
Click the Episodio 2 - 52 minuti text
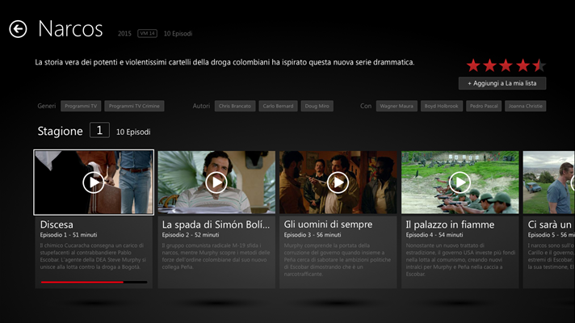point(191,235)
